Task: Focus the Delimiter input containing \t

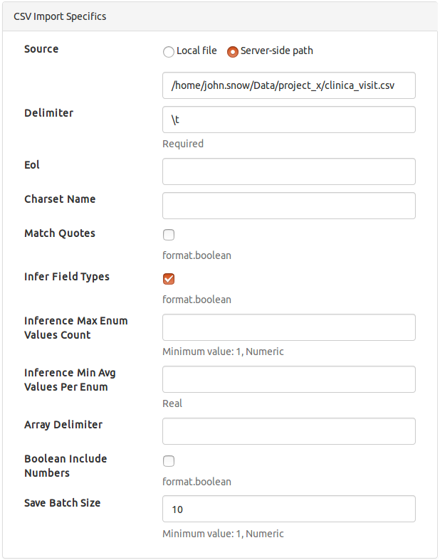Action: pos(288,120)
